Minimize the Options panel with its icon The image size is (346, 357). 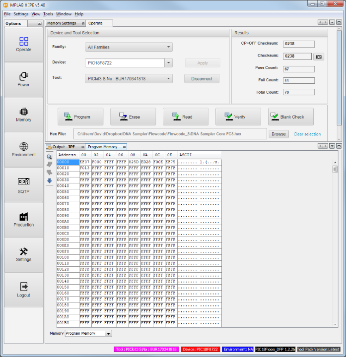(x=39, y=23)
